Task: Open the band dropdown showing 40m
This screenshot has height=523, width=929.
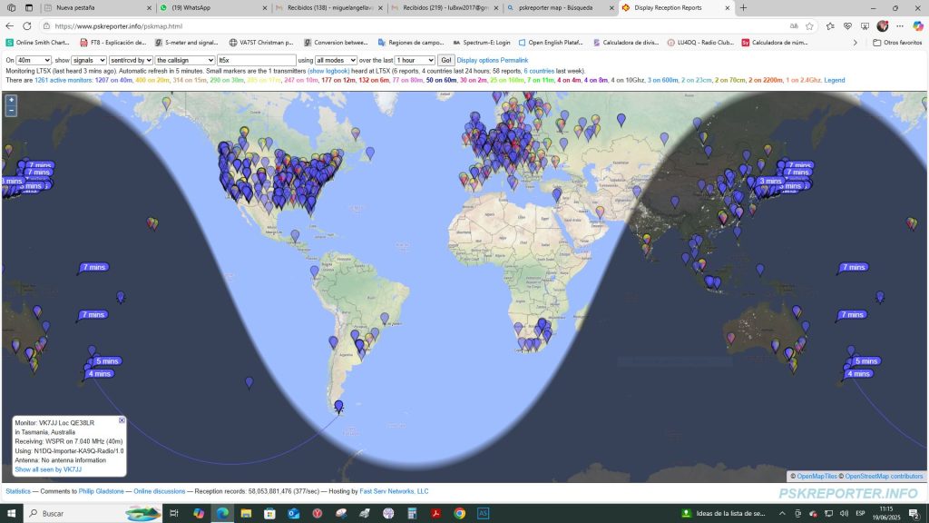Action: [x=34, y=60]
